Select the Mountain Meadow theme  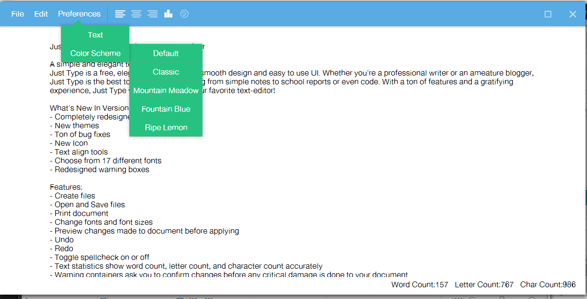[x=166, y=90]
